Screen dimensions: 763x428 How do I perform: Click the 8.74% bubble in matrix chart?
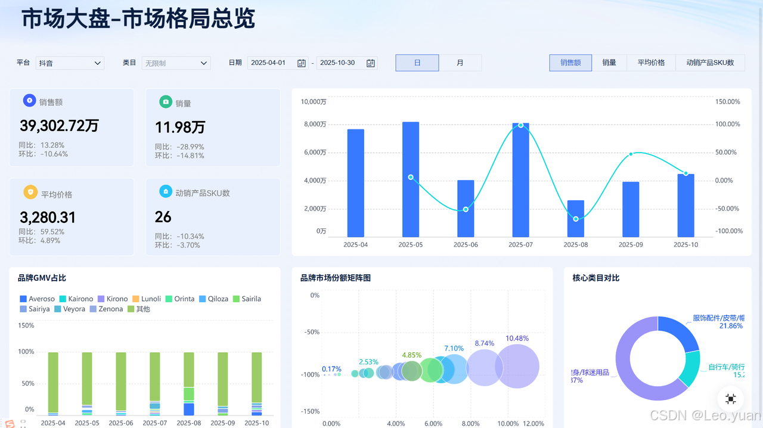(484, 368)
